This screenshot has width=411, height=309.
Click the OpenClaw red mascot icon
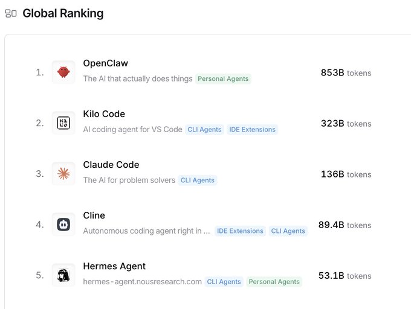tap(63, 72)
